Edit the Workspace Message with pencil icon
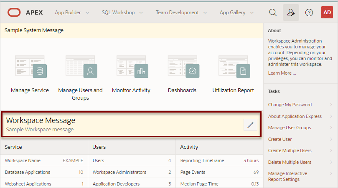This screenshot has height=188, width=338. (250, 125)
